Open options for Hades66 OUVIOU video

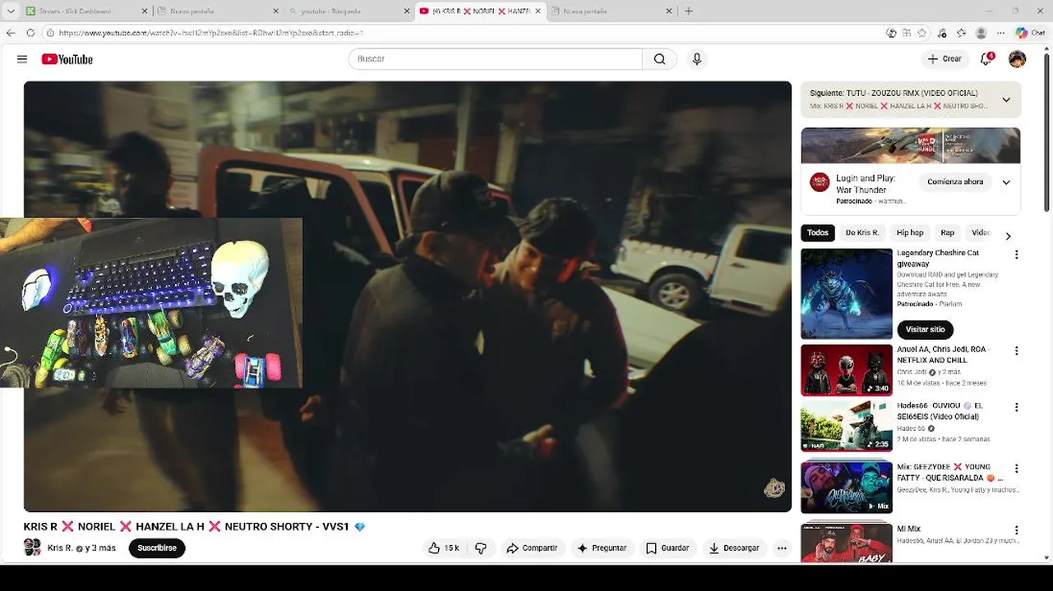1017,407
